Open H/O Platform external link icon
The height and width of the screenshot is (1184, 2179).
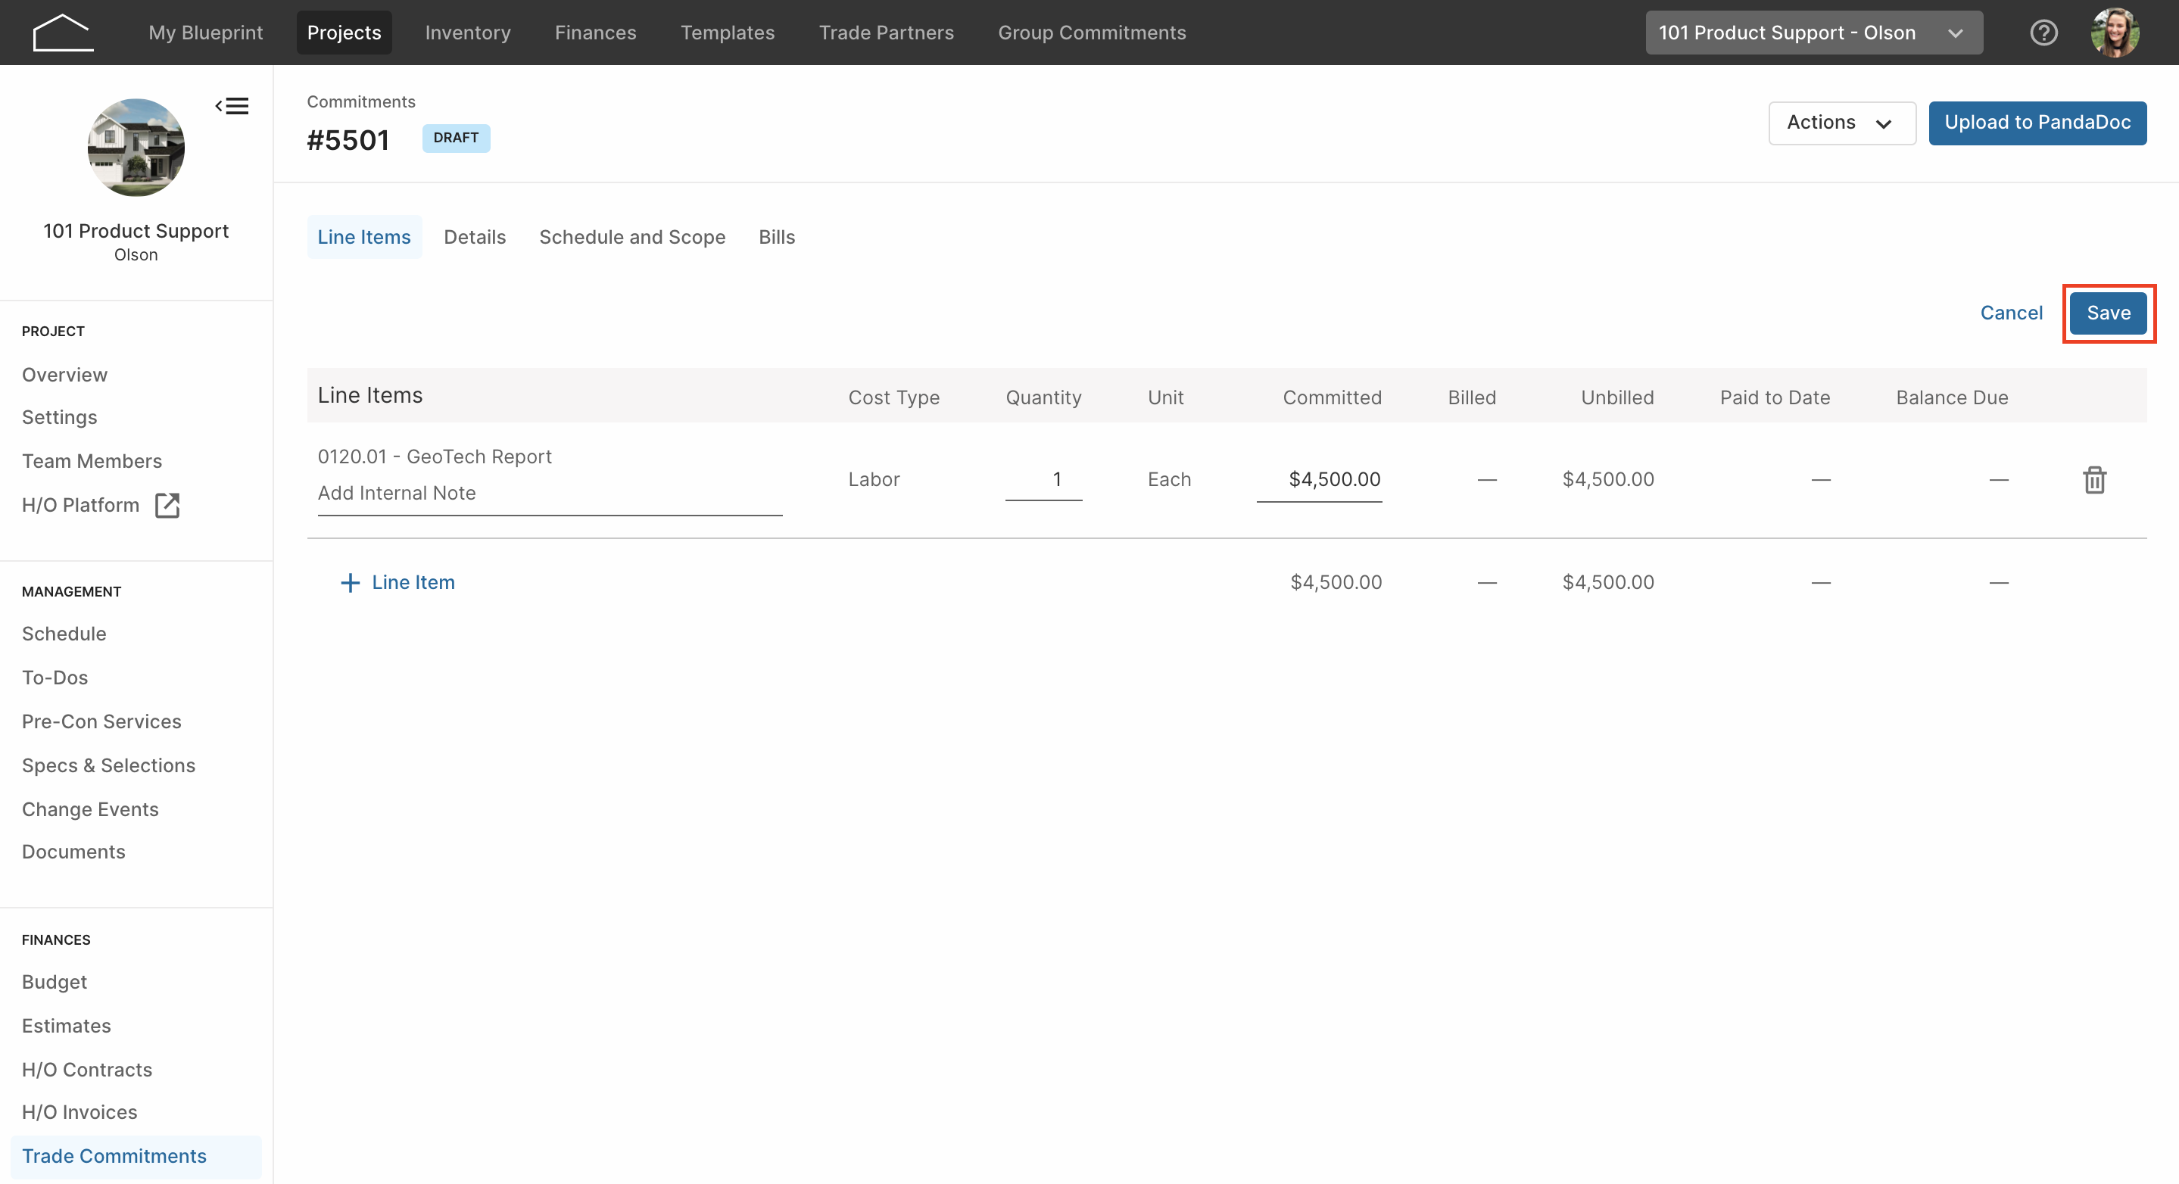(x=167, y=505)
